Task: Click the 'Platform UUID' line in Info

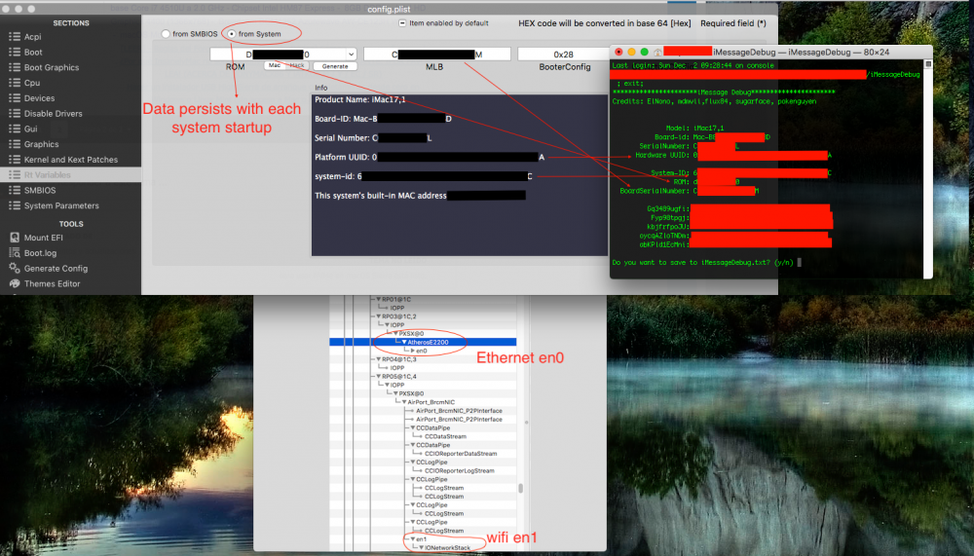Action: coord(430,157)
